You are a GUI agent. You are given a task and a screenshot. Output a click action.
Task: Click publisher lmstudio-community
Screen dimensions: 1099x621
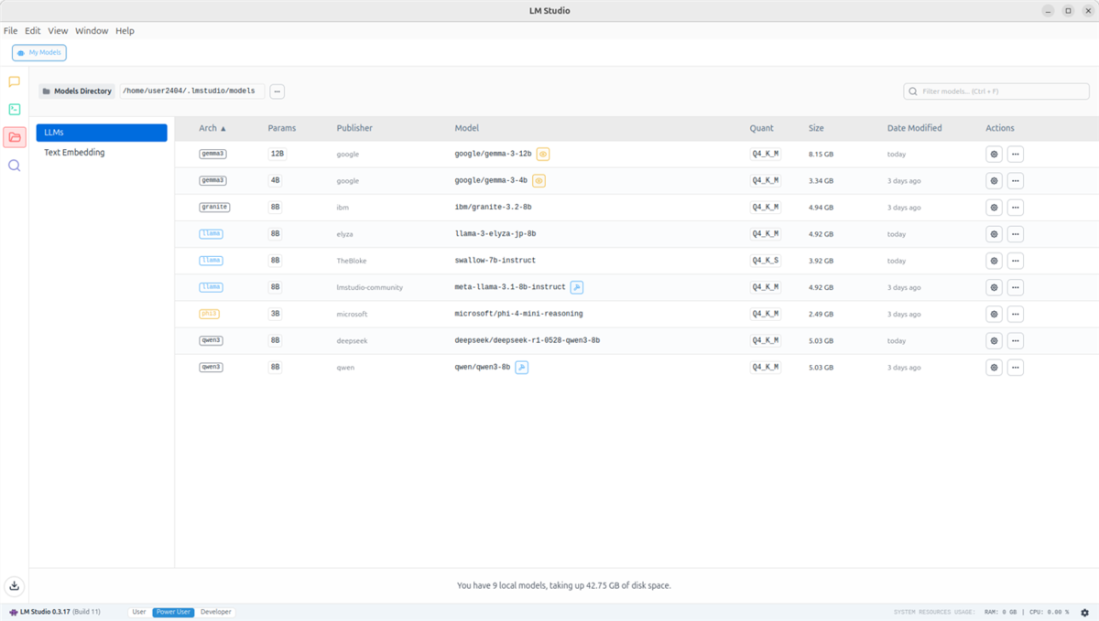point(370,287)
